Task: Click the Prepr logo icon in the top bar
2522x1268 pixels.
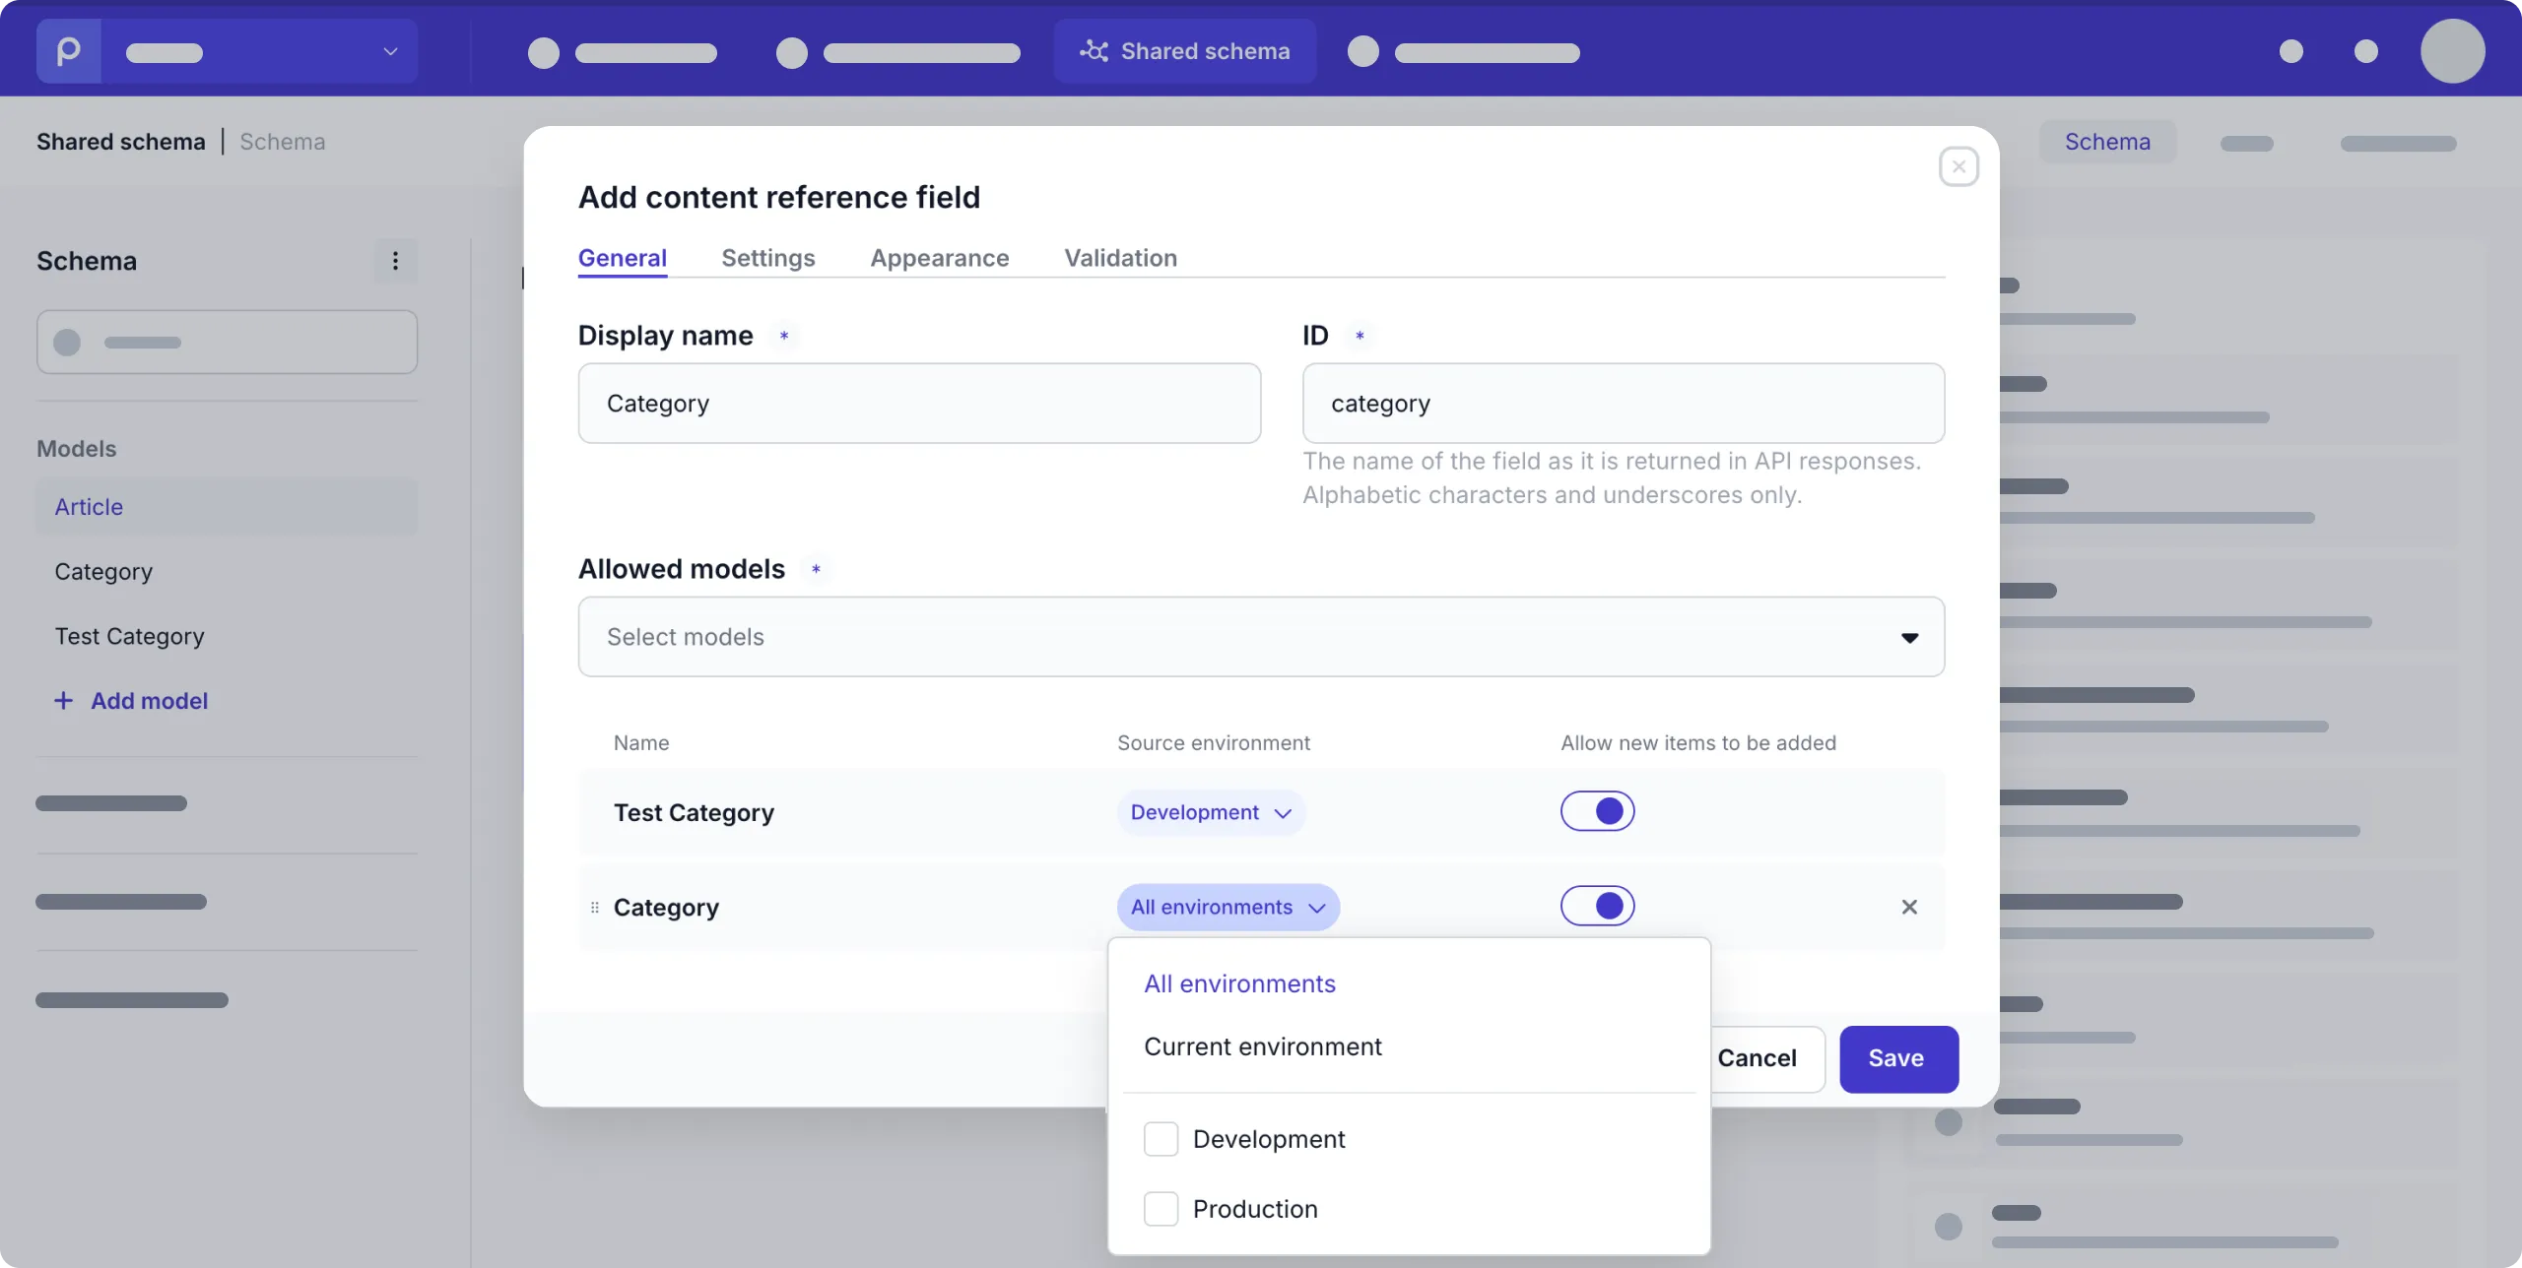Action: coord(68,51)
